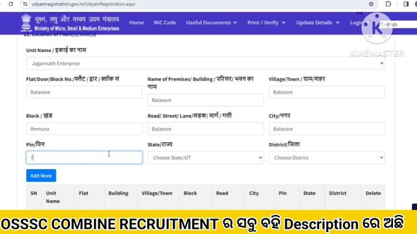Screen dimensions: 417x234
Task: Click the Ministry of Micro, Small & Medium Enterprises title
Action: (77, 29)
